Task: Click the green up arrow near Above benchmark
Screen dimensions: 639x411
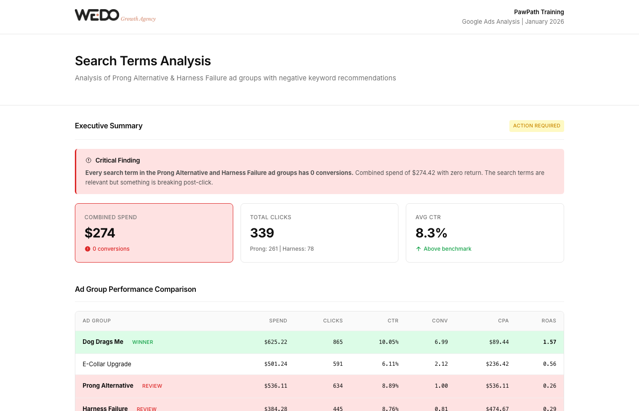Action: (419, 249)
